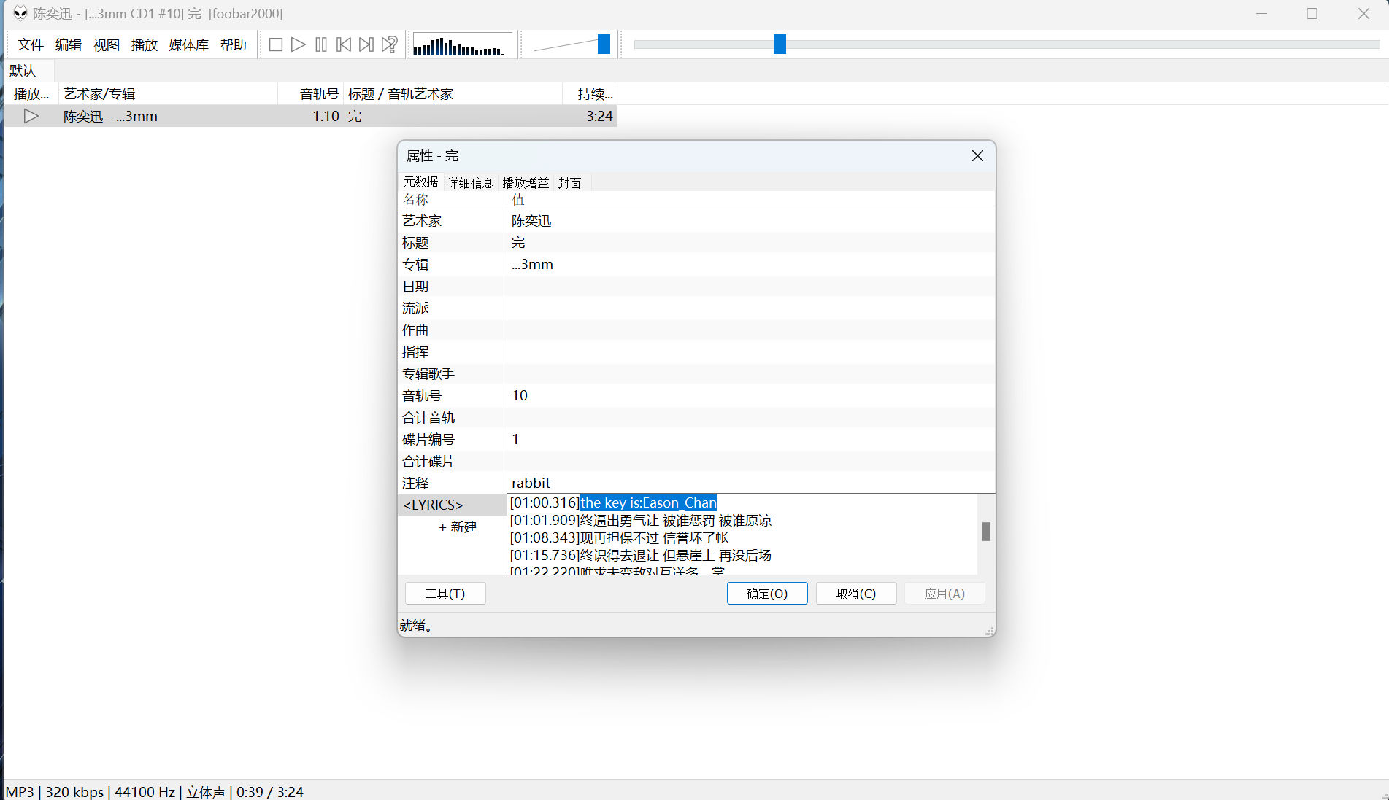Screen dimensions: 1389x800
Task: Click the 应用(A) button
Action: (944, 594)
